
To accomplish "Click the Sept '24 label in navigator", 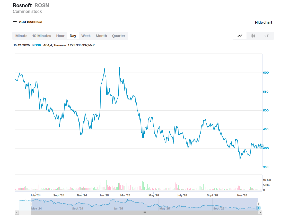I will pyautogui.click(x=78, y=208).
